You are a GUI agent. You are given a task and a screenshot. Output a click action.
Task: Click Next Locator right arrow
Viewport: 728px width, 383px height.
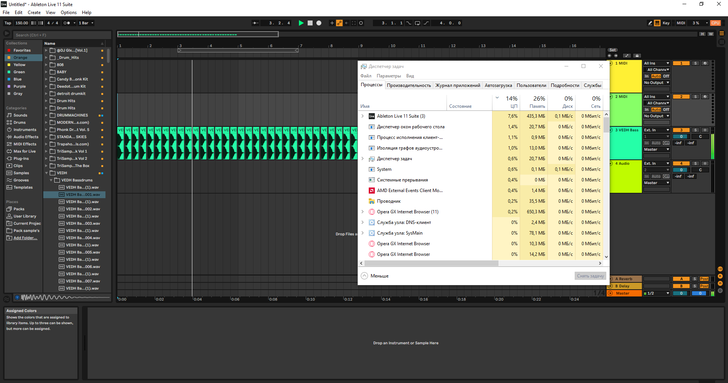pos(616,56)
